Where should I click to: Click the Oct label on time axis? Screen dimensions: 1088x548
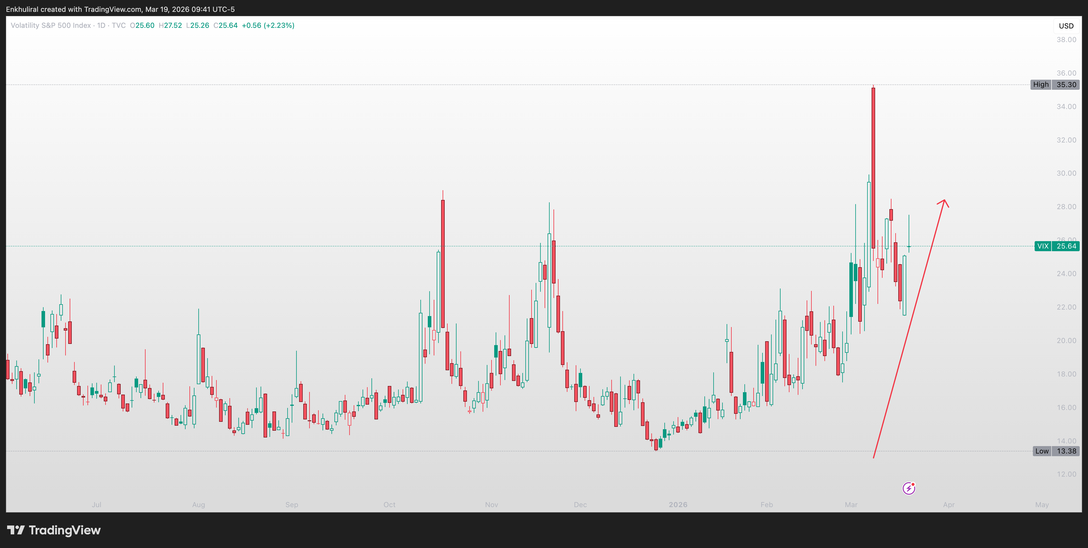(x=389, y=504)
